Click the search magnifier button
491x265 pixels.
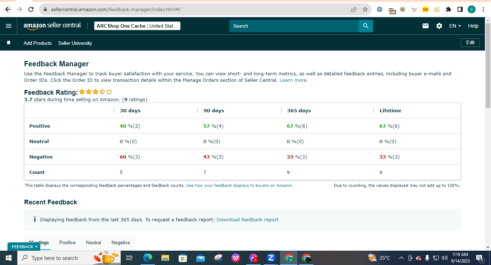pyautogui.click(x=366, y=26)
